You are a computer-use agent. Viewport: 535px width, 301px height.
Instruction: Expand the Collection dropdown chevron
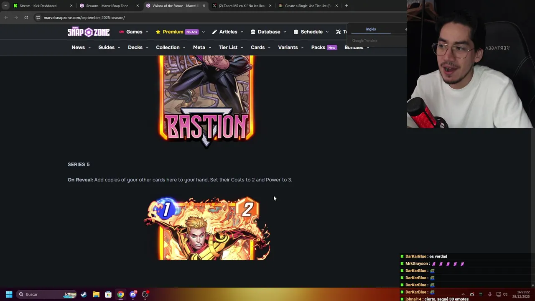coord(184,48)
